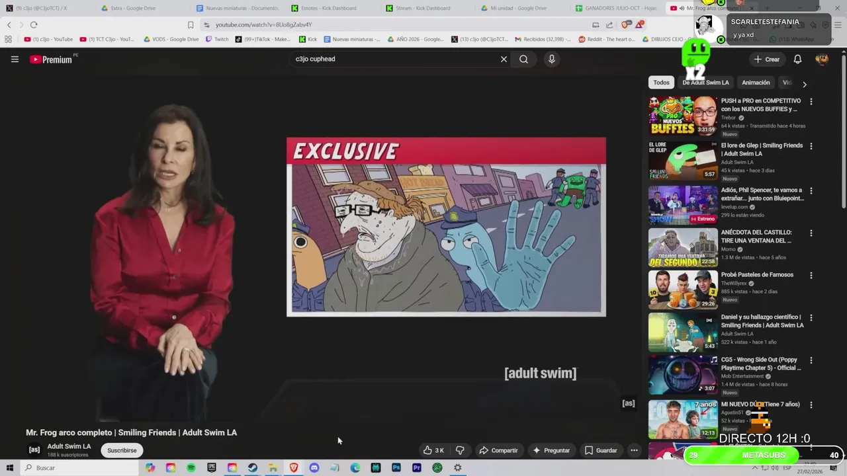847x476 pixels.
Task: Open the Crear create button
Action: pyautogui.click(x=767, y=59)
